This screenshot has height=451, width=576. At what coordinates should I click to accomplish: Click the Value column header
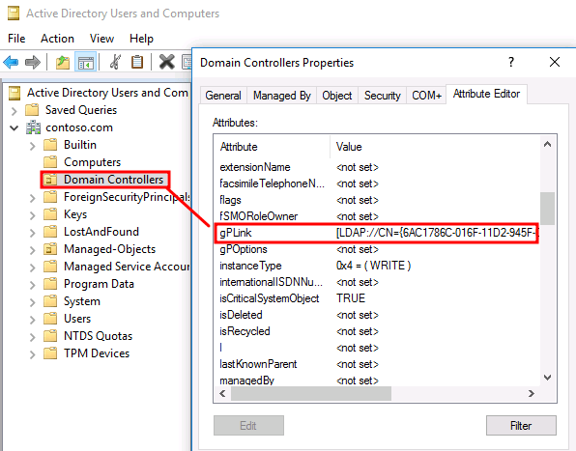[435, 147]
